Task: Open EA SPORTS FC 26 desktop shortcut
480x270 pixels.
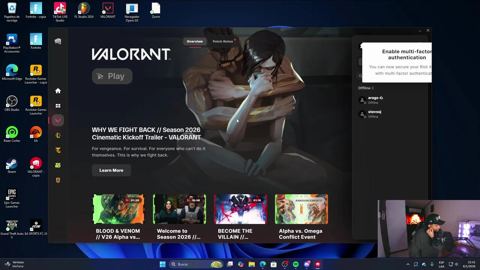Action: pos(36,228)
